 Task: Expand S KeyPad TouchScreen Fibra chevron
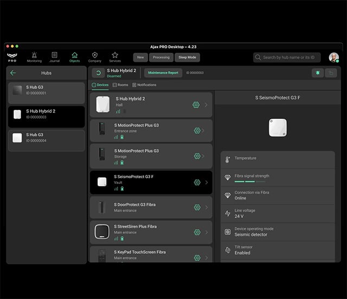206,258
